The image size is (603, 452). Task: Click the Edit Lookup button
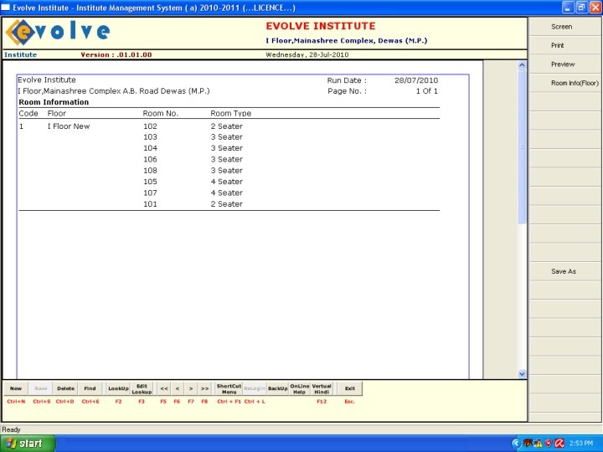coord(142,388)
